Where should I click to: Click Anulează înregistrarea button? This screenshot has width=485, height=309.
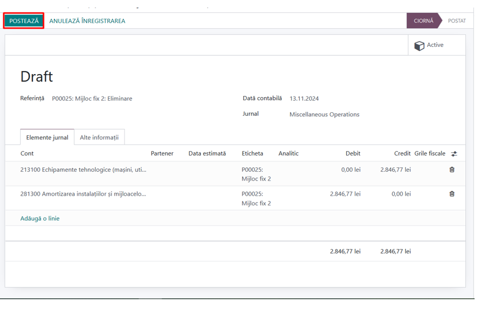87,21
